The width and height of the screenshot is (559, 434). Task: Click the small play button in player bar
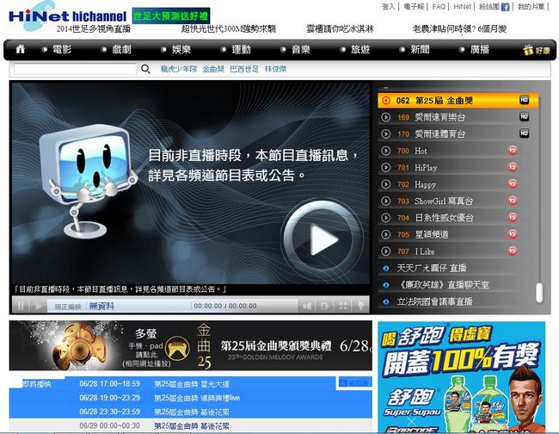point(38,306)
